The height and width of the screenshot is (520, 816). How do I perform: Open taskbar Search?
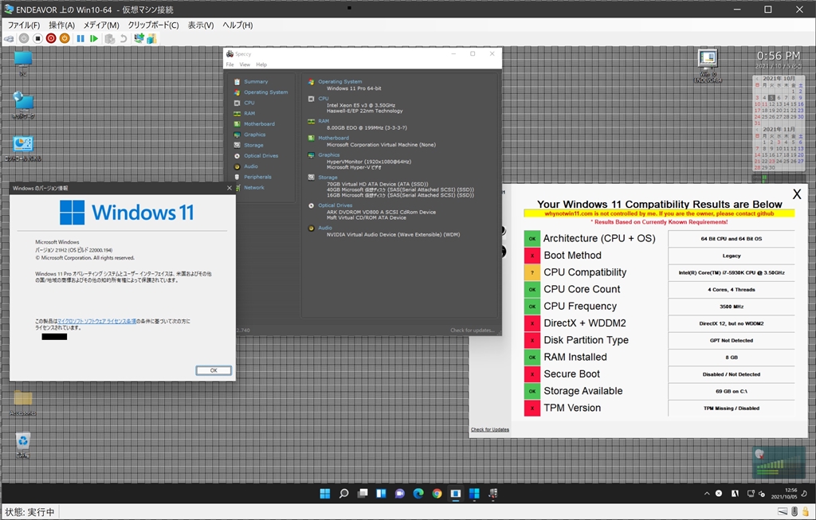pyautogui.click(x=343, y=494)
